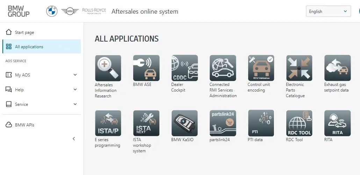
Task: Open Exhaust gas setpoint data icon
Action: point(338,68)
